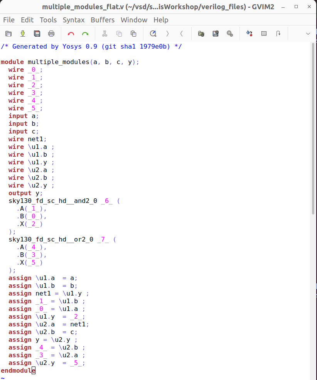The width and height of the screenshot is (317, 380).
Task: Run the Make command via toolbar
Action: coord(249,34)
